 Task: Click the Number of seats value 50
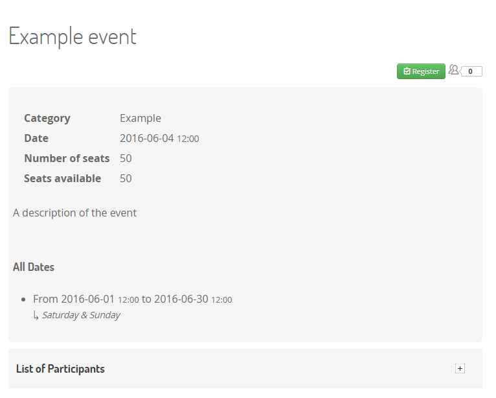click(x=126, y=158)
